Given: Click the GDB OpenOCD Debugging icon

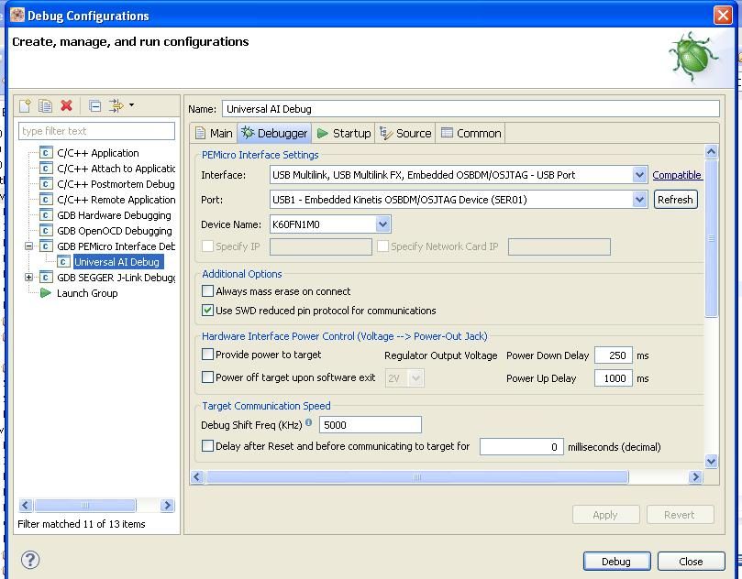Looking at the screenshot, I should click(46, 231).
